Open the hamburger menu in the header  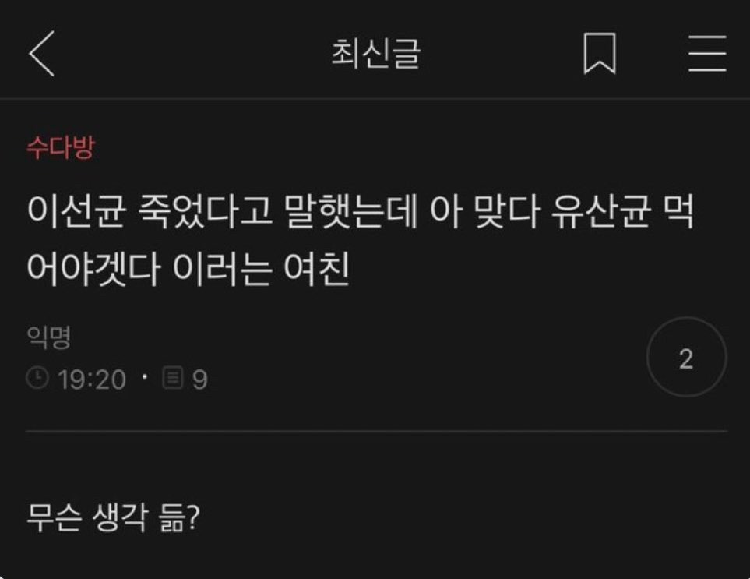click(707, 53)
